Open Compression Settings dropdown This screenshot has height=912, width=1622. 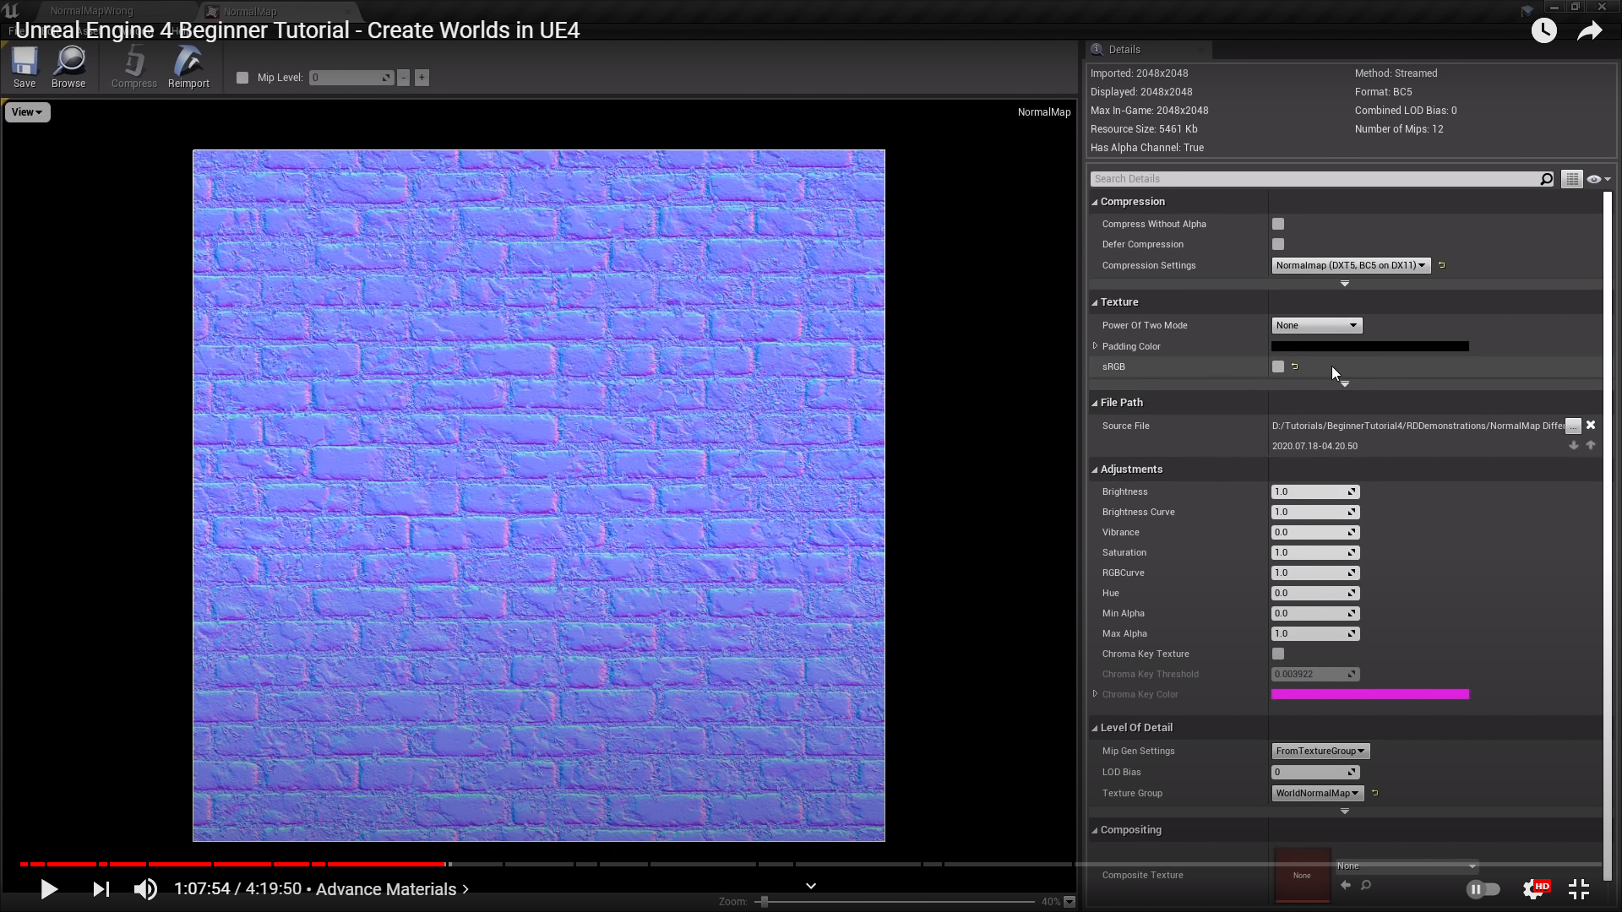(1350, 265)
